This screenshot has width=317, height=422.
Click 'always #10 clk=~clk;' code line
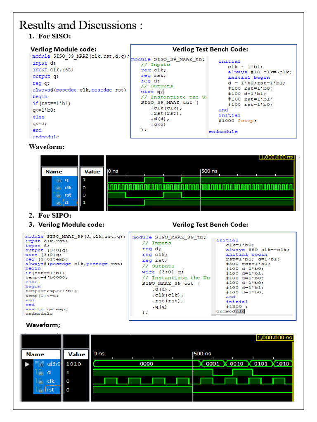pyautogui.click(x=260, y=72)
